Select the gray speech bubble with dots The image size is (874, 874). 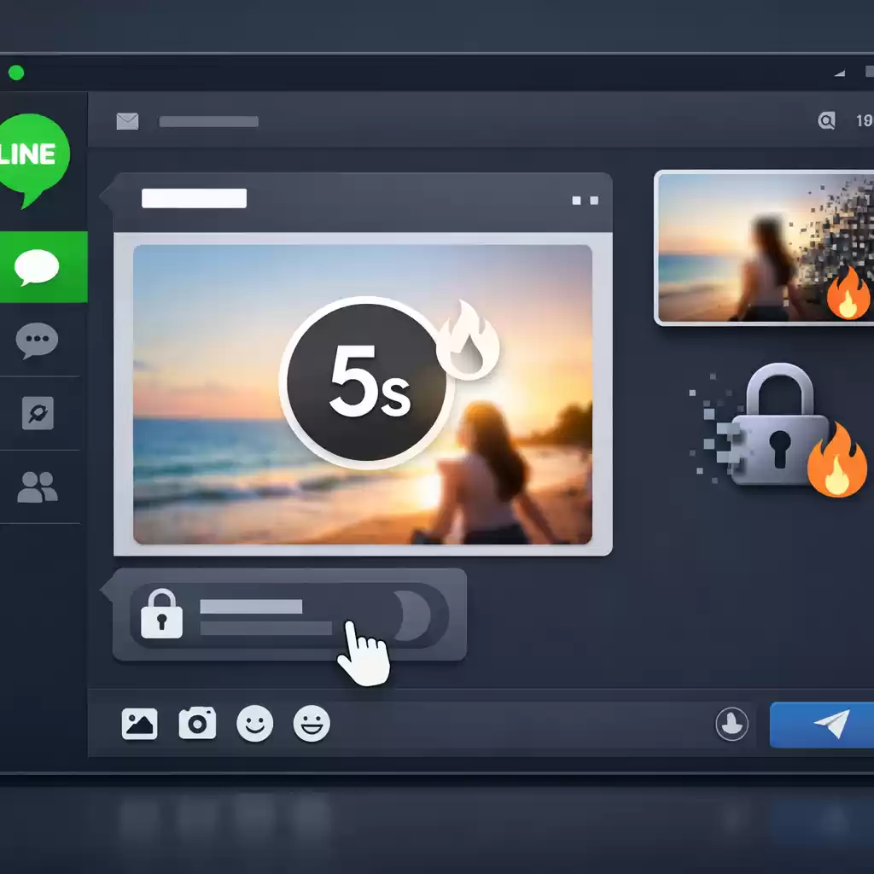pos(38,341)
